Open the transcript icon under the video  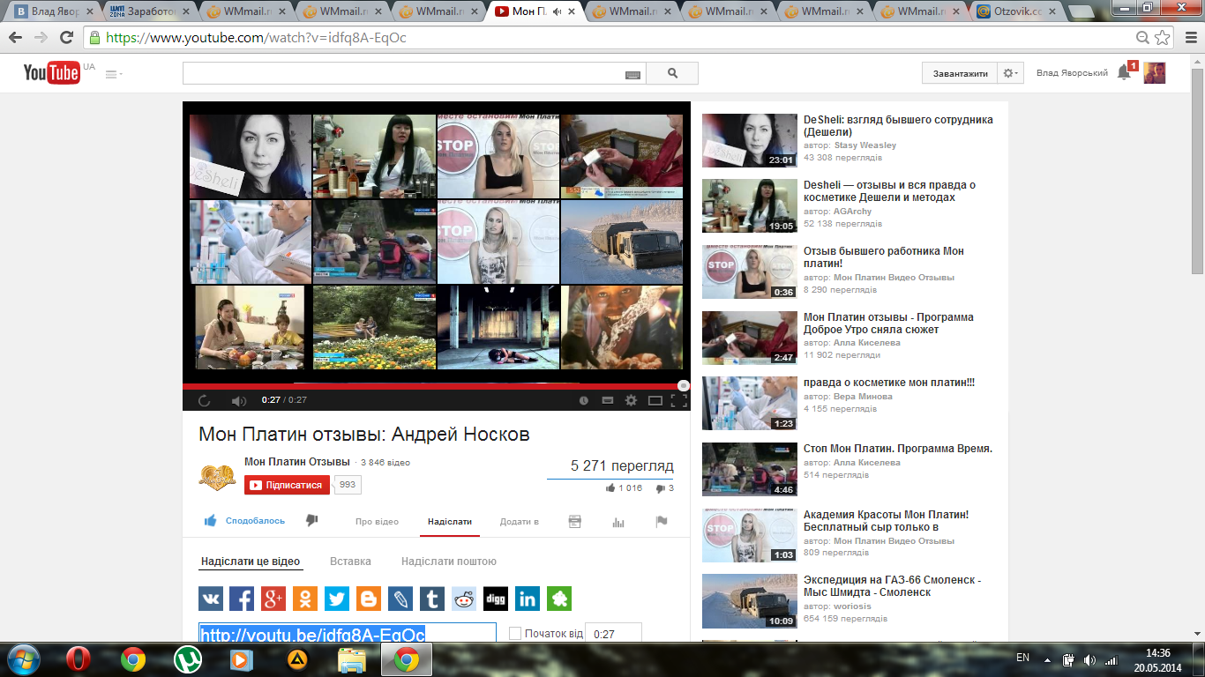tap(575, 521)
